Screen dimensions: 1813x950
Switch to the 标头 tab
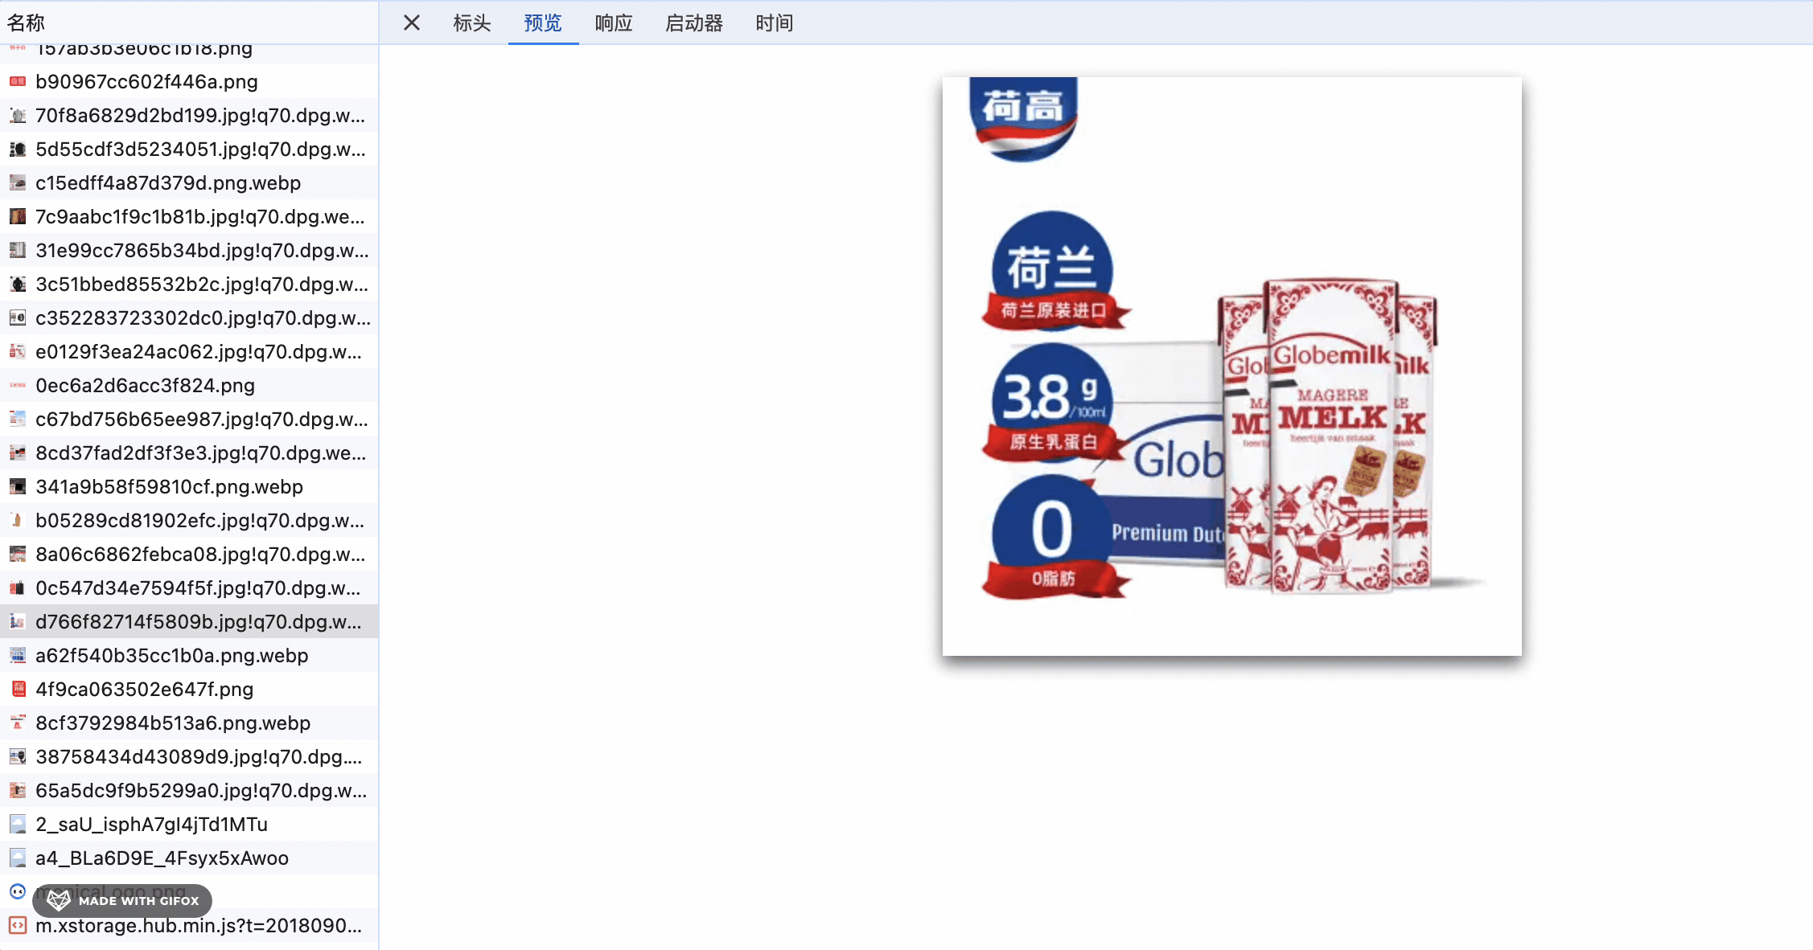[x=471, y=23]
